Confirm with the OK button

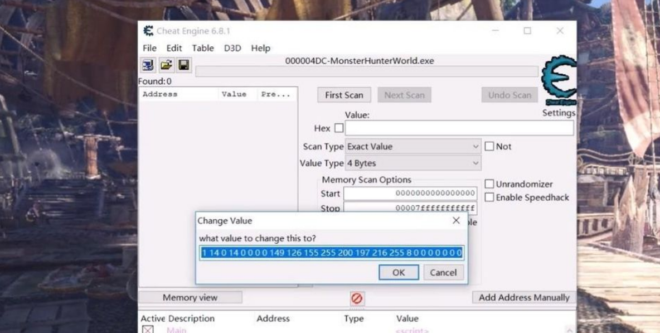coord(399,272)
